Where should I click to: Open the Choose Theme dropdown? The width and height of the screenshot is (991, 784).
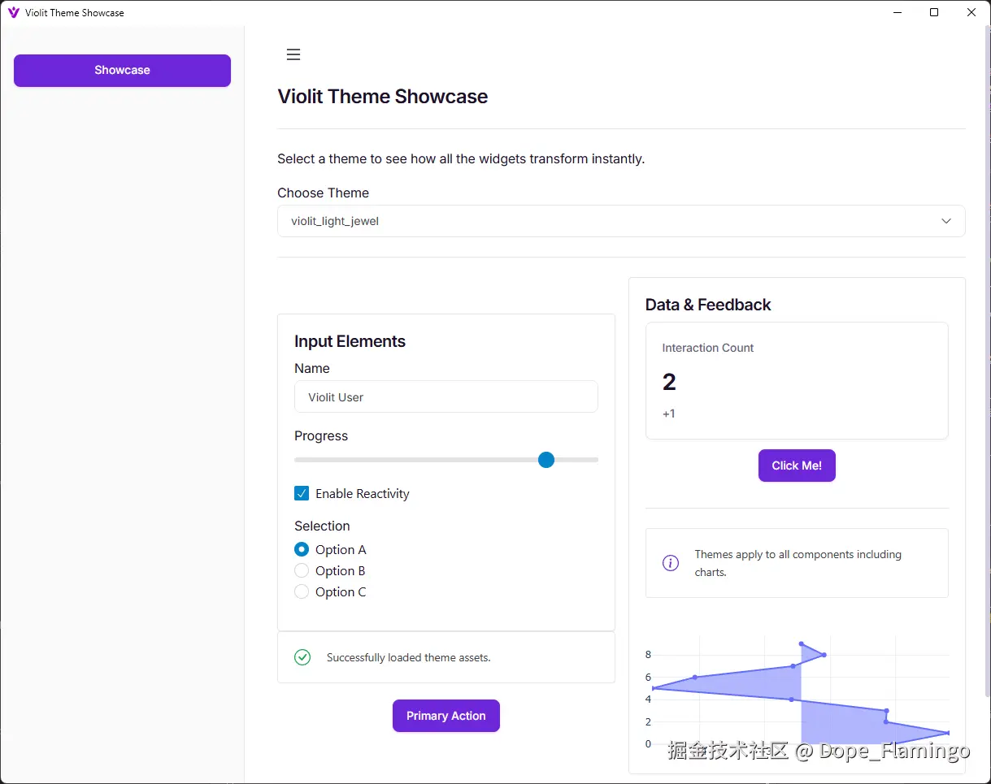click(621, 221)
